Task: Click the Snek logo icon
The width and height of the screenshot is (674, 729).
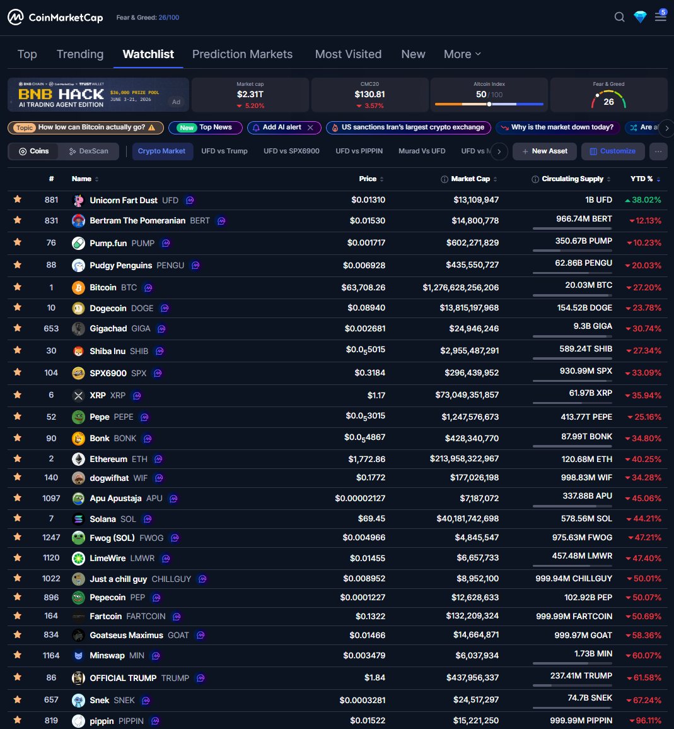Action: pyautogui.click(x=79, y=700)
